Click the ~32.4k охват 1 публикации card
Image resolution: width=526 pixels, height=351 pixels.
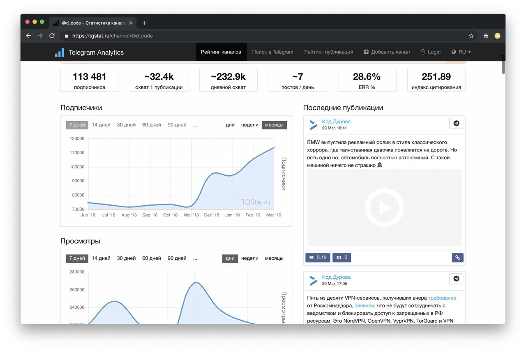click(159, 80)
